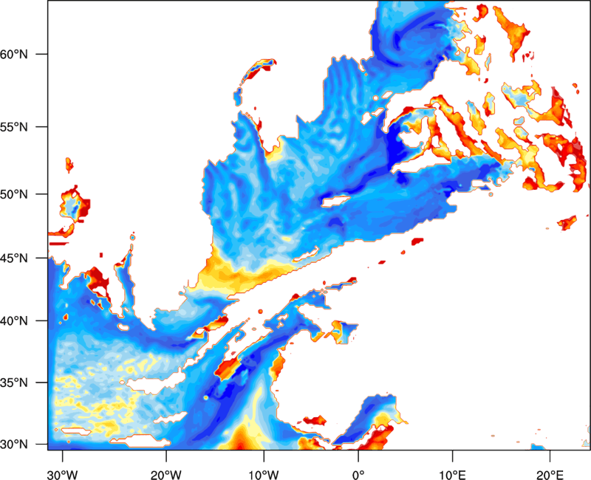The image size is (591, 480).
Task: Click the 50°N latitude label
Action: (14, 194)
